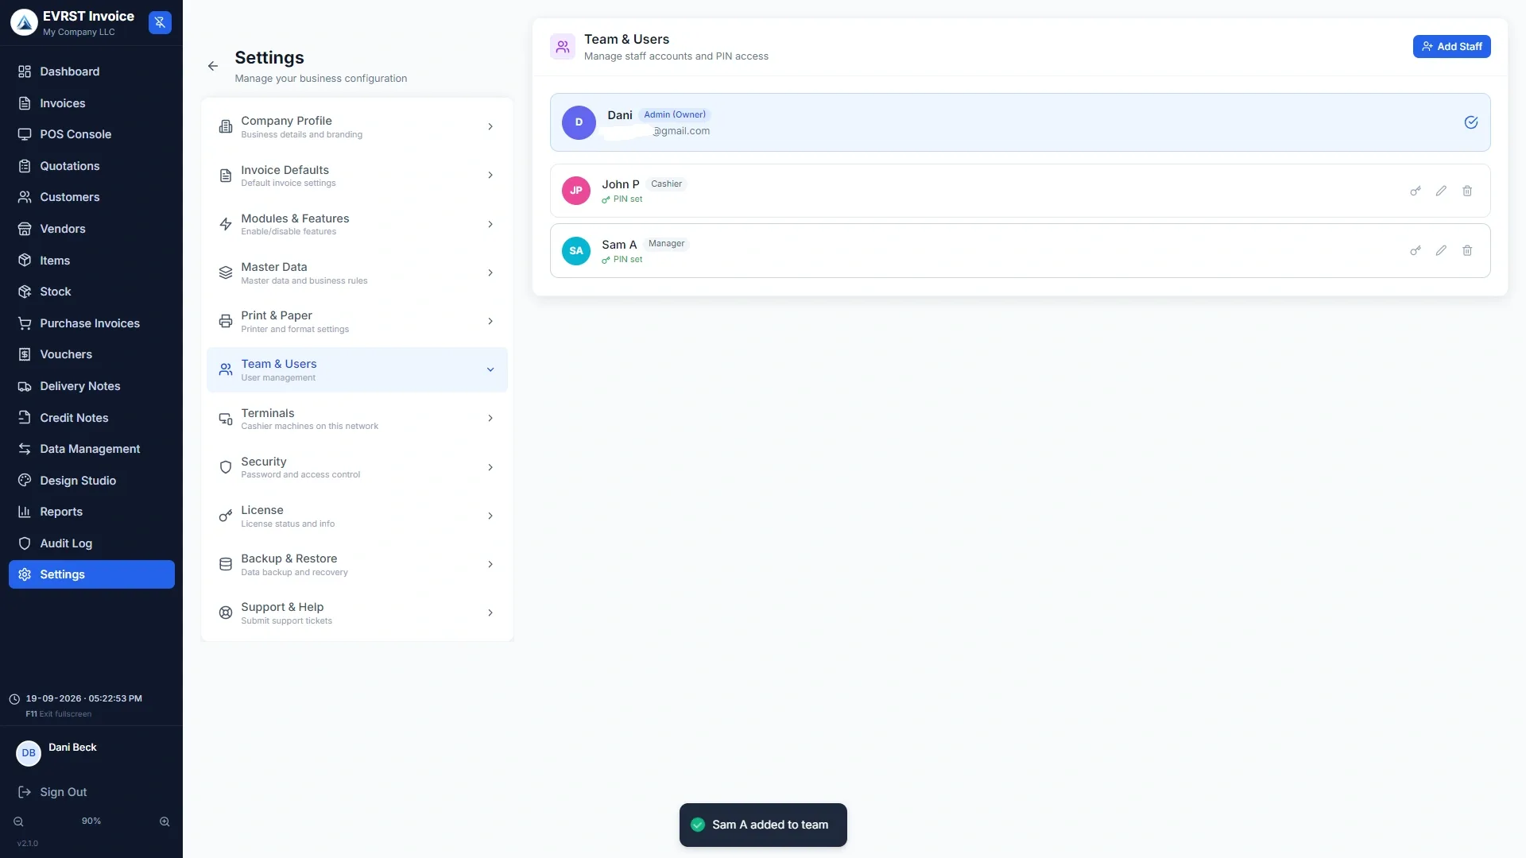The height and width of the screenshot is (858, 1526).
Task: Click Dani Beck user name
Action: click(72, 748)
